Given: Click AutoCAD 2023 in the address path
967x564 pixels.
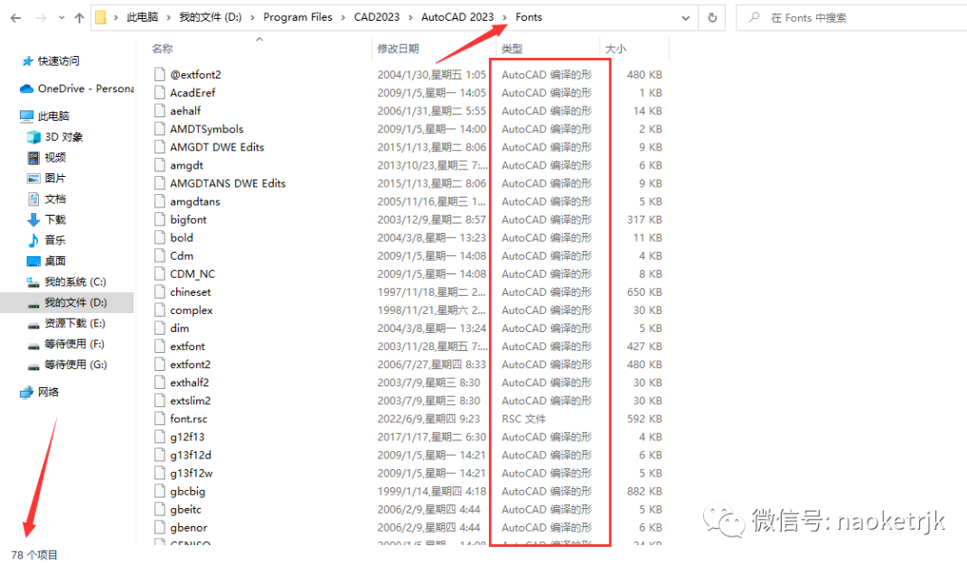Looking at the screenshot, I should [x=457, y=17].
